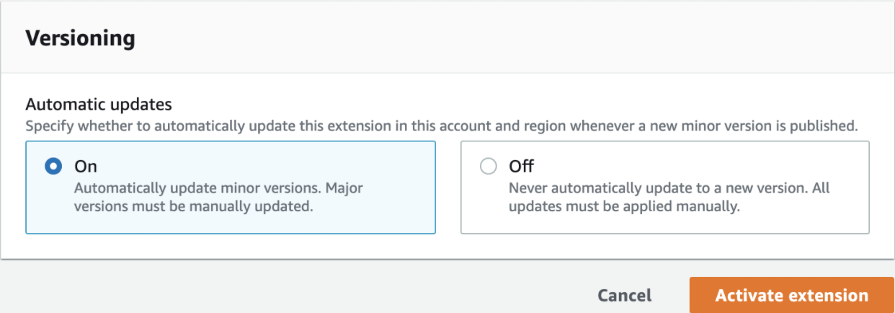Choose the white Off option tile
The height and width of the screenshot is (313, 895).
(x=665, y=187)
